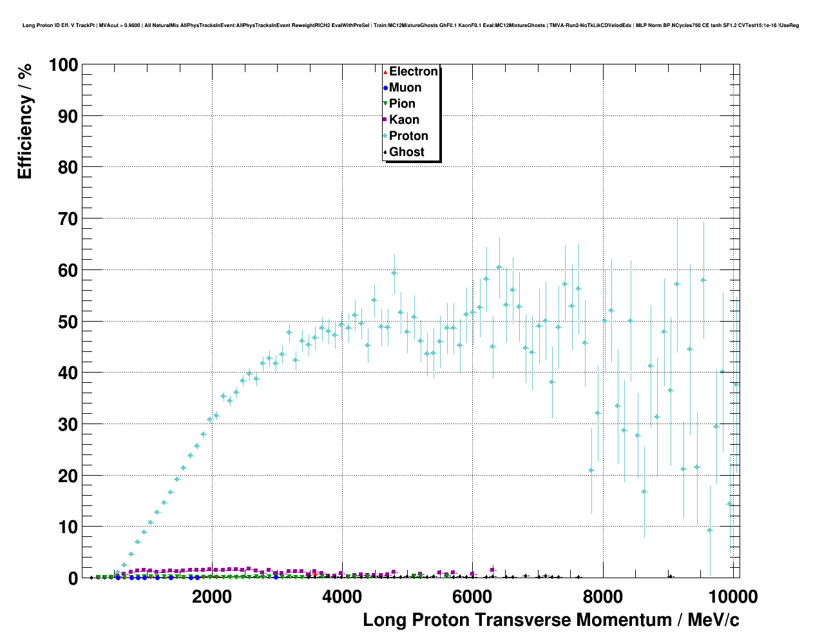Screen dimensions: 822x642
Task: Click the Electron label in the legend
Action: pos(414,72)
